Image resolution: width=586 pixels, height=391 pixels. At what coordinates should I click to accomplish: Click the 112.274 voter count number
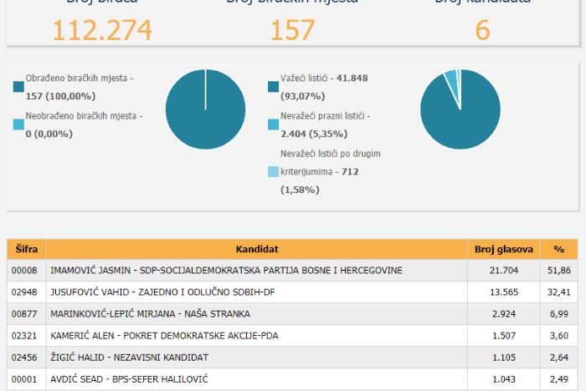102,30
